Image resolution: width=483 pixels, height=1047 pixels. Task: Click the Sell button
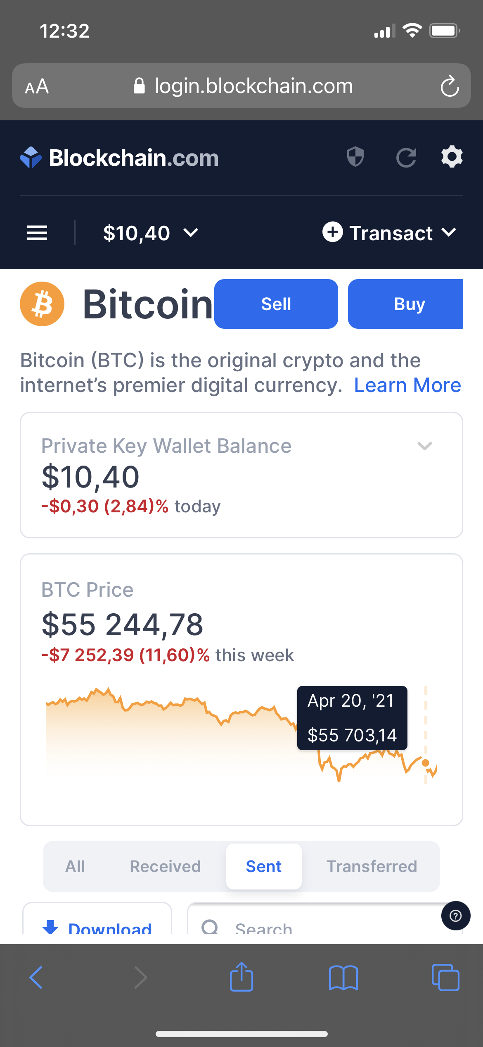(276, 304)
